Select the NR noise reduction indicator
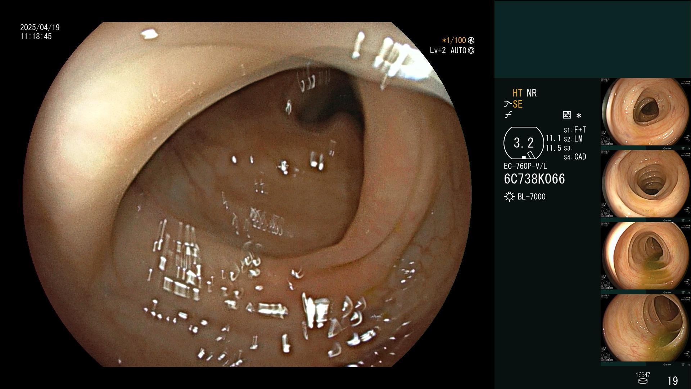The height and width of the screenshot is (389, 691). pyautogui.click(x=532, y=93)
